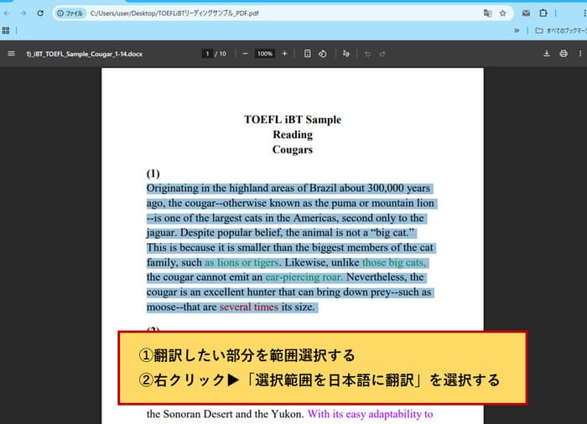This screenshot has height=424, width=587.
Task: Click the zoom percentage 100% field
Action: click(x=265, y=54)
